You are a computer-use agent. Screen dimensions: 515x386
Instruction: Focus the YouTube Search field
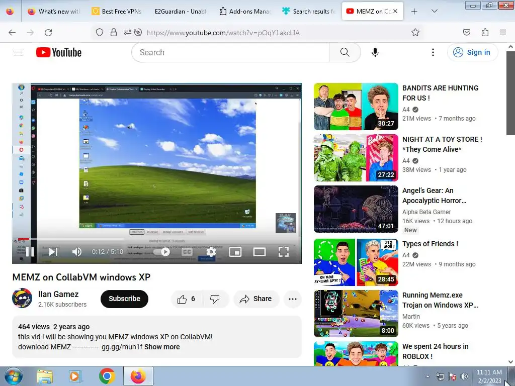coord(230,52)
